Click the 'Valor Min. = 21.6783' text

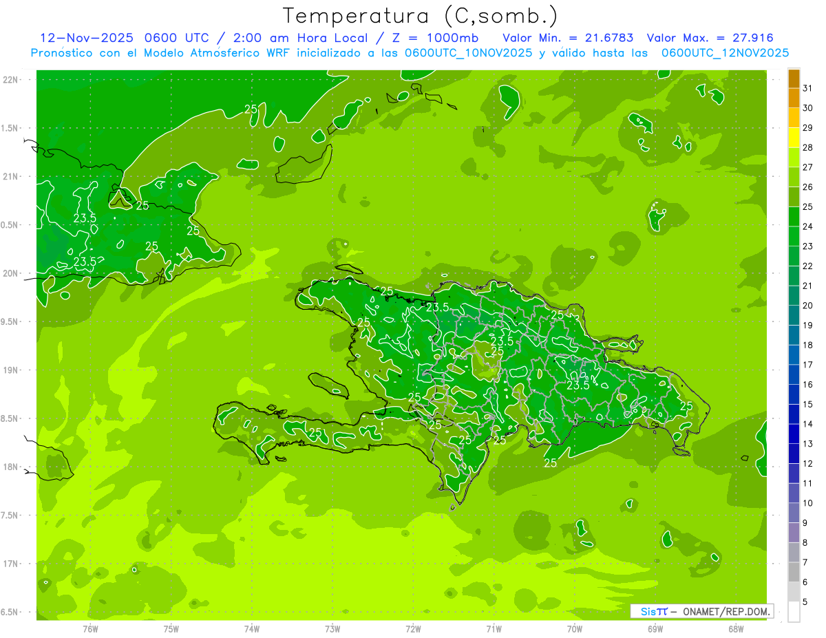568,38
